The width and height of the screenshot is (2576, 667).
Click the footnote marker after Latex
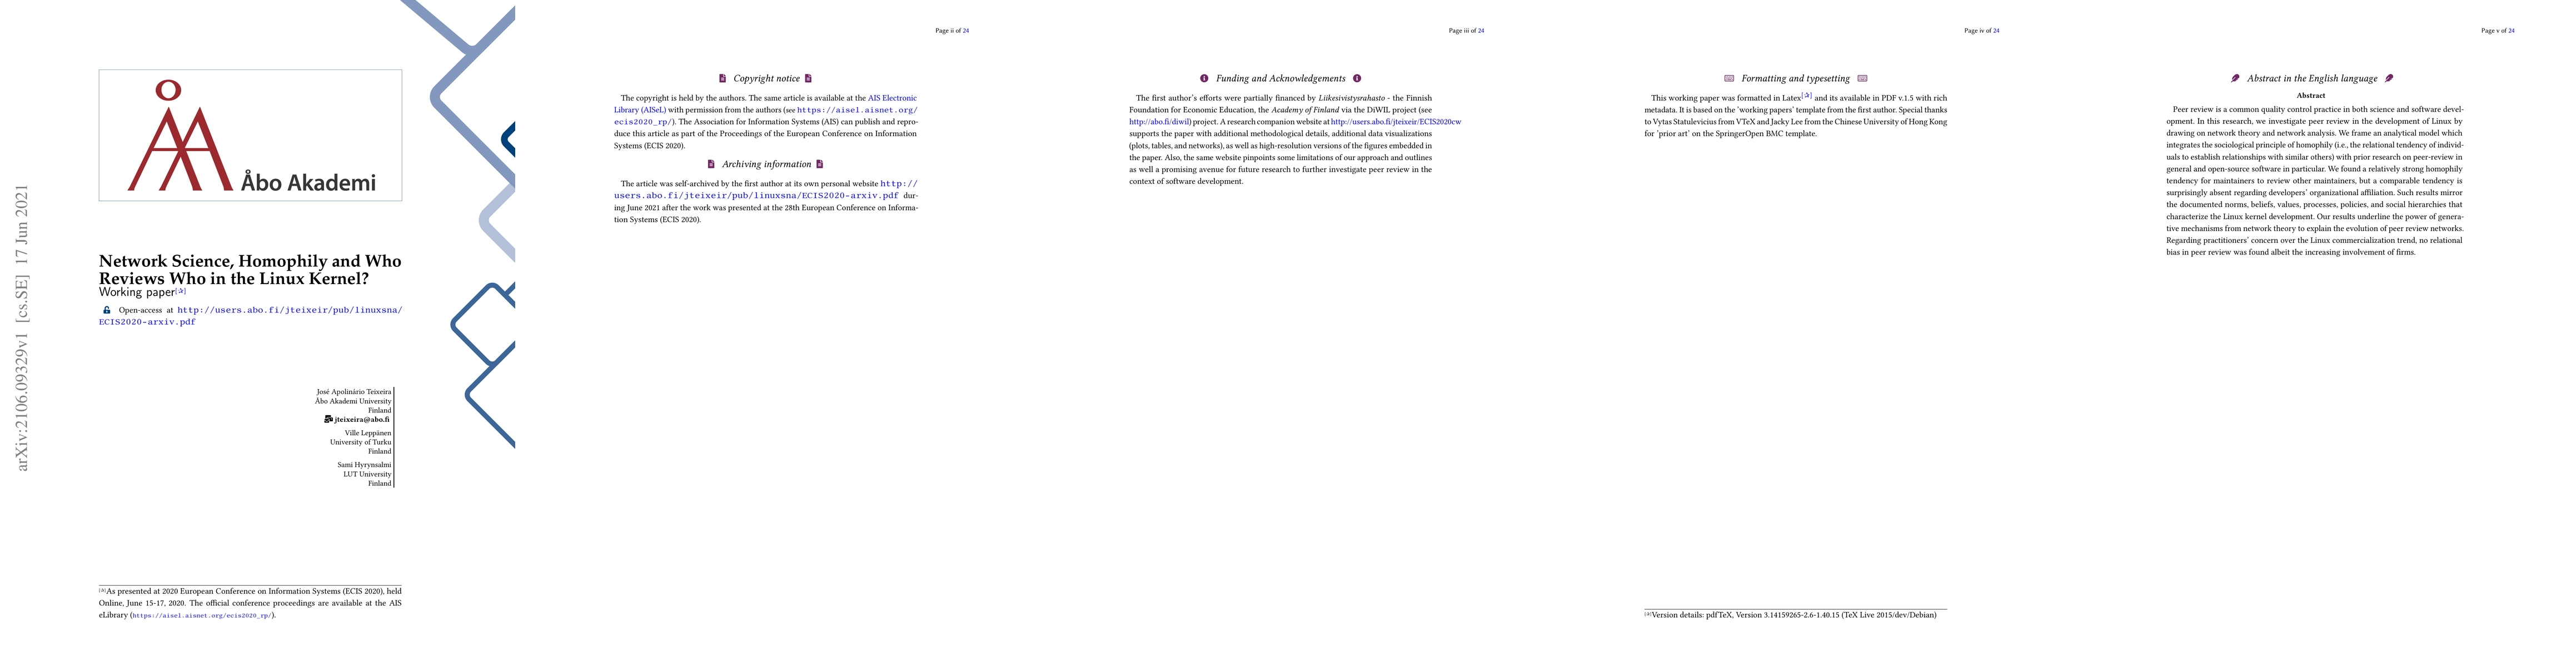tap(1807, 95)
